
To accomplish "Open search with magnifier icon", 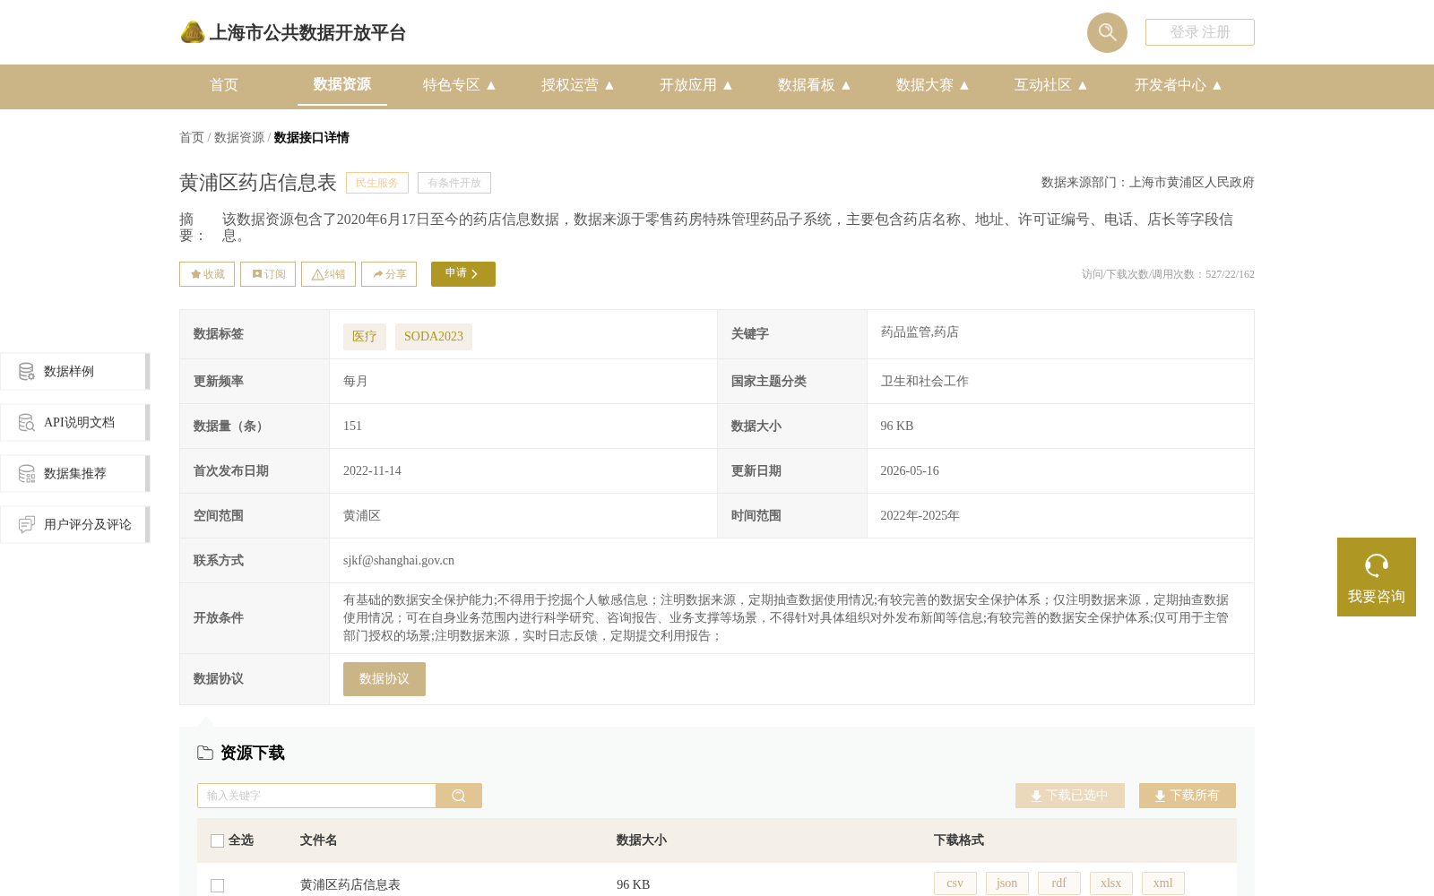I will click(x=1107, y=32).
